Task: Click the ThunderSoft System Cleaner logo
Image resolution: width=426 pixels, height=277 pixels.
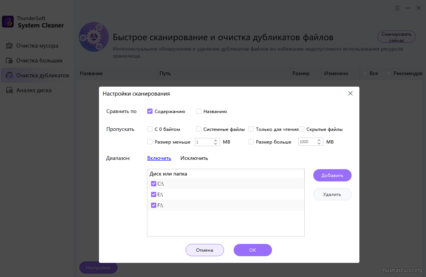Action: click(8, 22)
